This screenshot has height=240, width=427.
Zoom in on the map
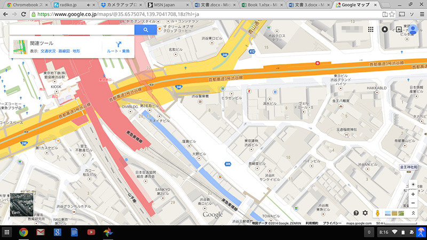click(x=413, y=194)
